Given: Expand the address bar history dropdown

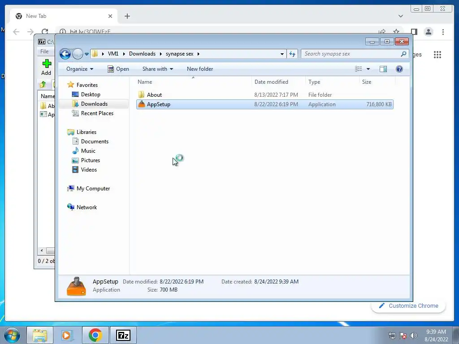Looking at the screenshot, I should [282, 54].
